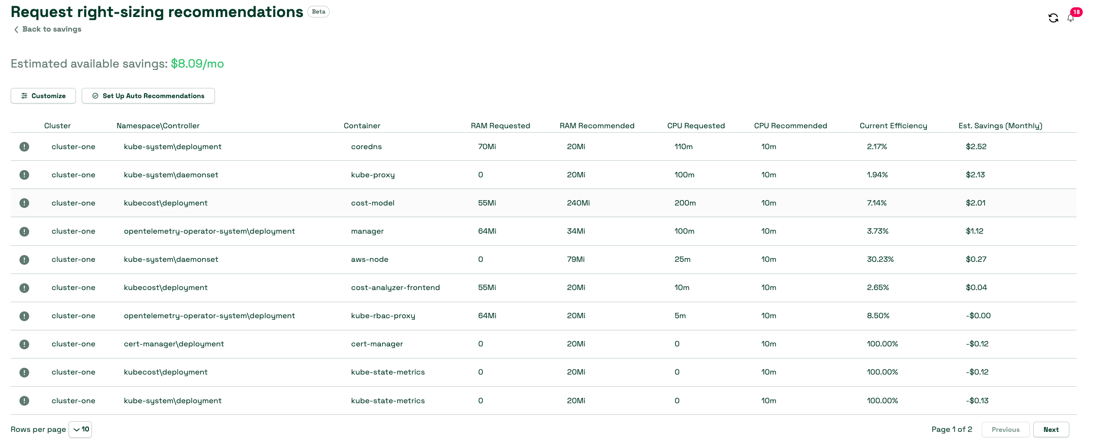This screenshot has width=1096, height=445.
Task: Click the CPU Recommended column header
Action: (x=790, y=126)
